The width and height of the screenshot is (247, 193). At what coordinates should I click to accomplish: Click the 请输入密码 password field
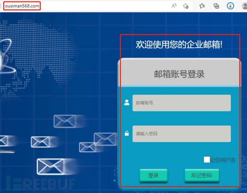tap(181, 134)
